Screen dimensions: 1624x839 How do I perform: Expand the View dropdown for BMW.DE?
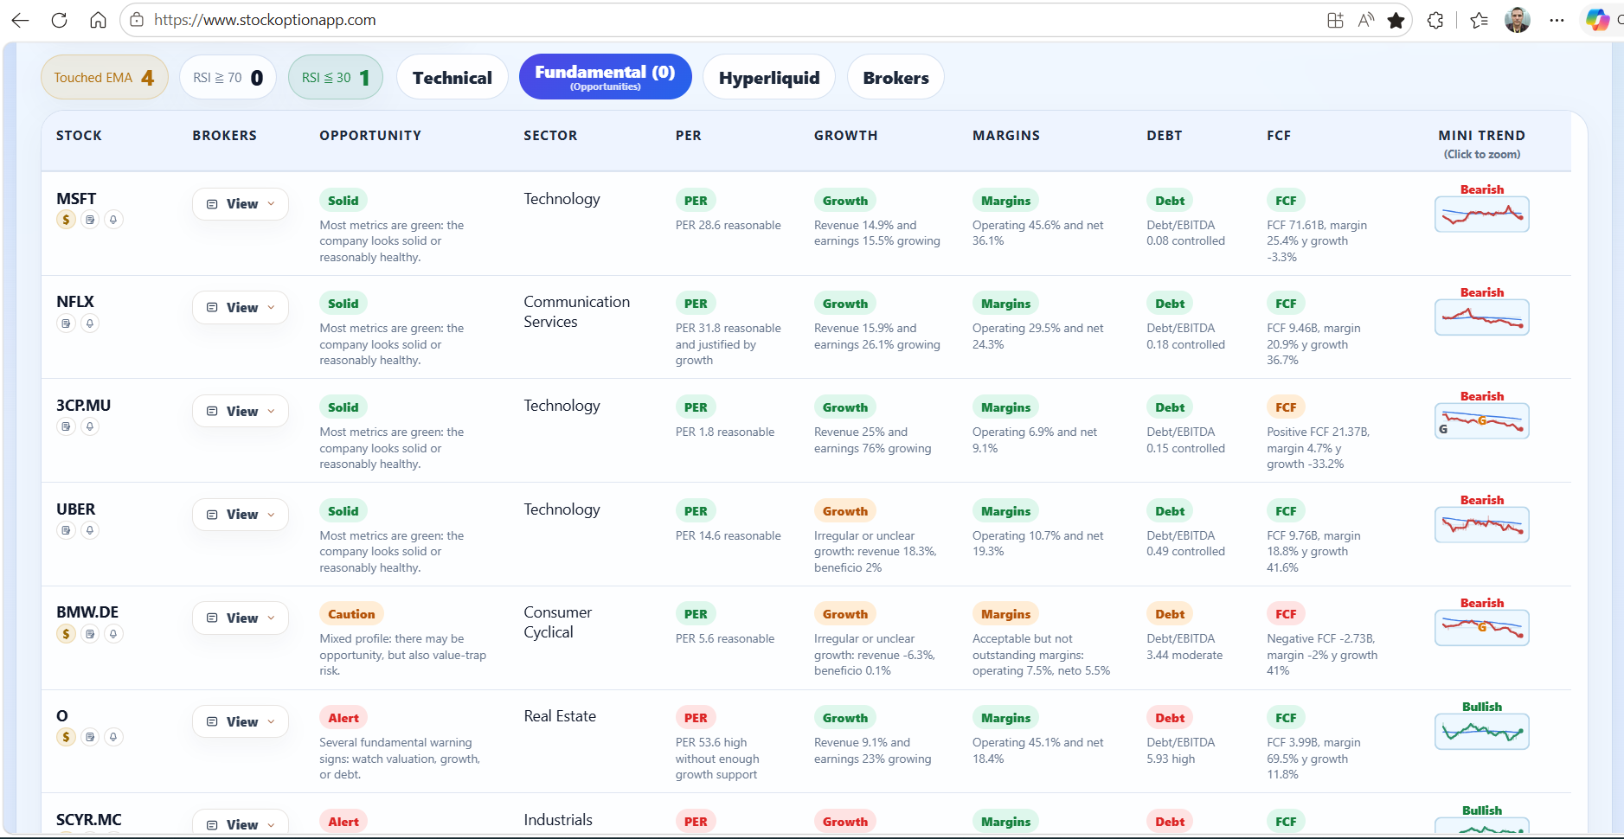(241, 618)
